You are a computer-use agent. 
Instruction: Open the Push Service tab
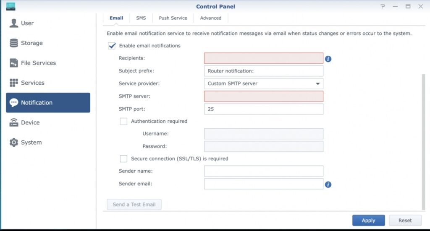pos(173,18)
